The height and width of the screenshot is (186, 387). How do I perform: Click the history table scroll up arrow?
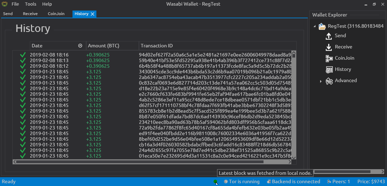[x=294, y=53]
